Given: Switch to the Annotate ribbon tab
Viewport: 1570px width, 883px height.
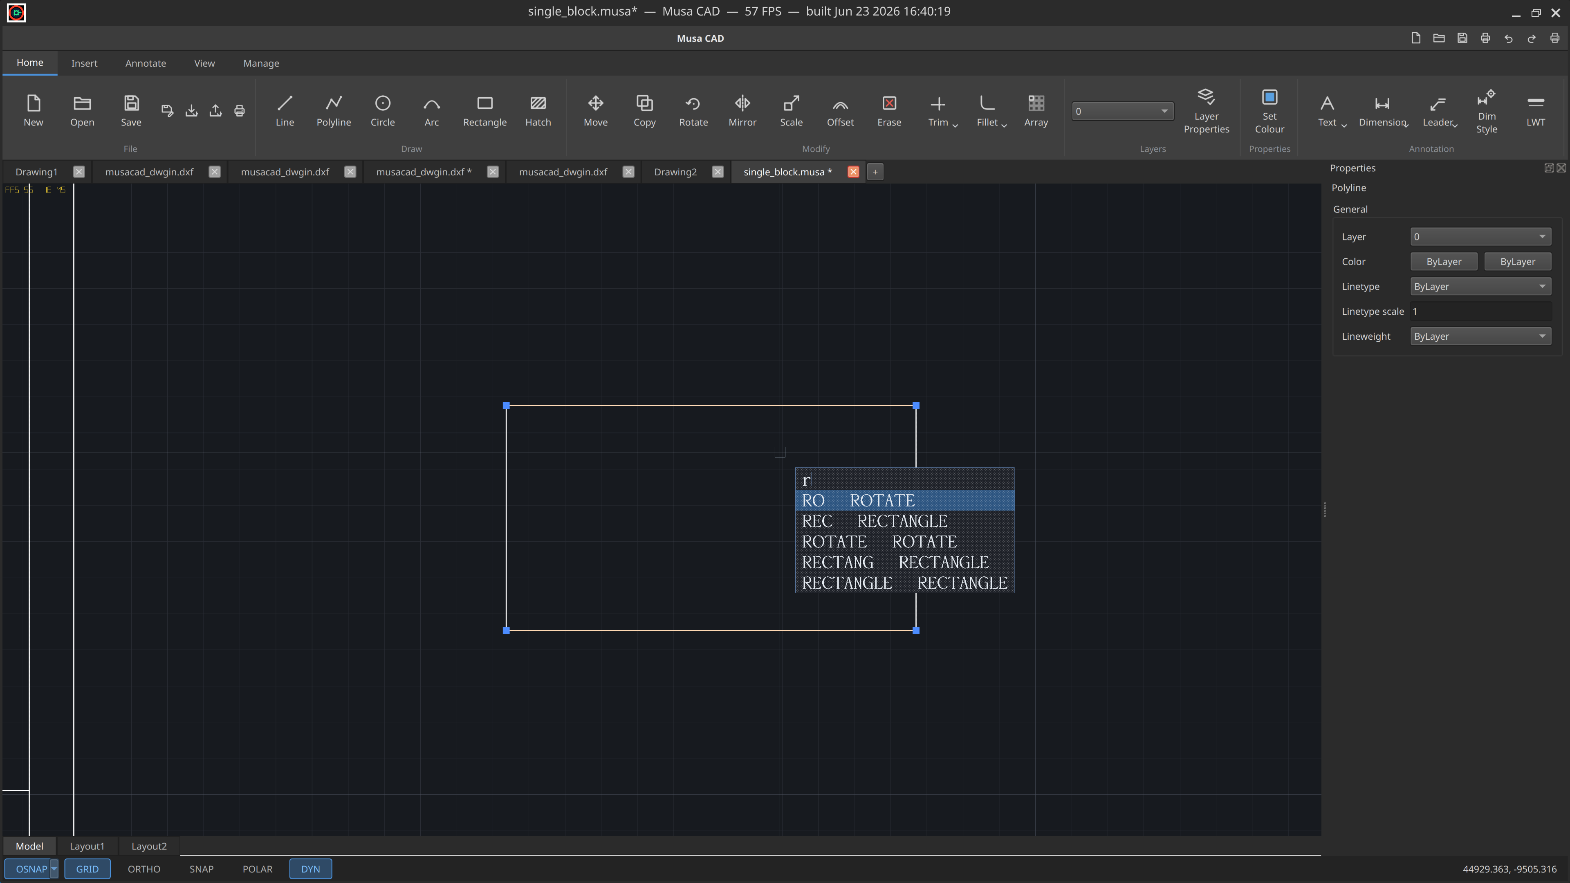Looking at the screenshot, I should 145,63.
